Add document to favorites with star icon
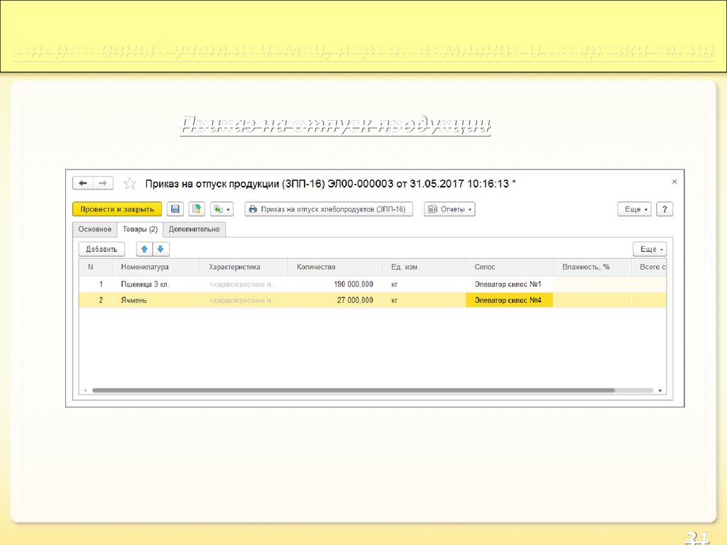 click(x=130, y=184)
